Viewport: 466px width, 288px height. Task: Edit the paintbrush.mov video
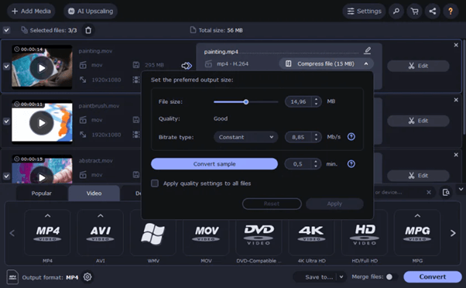[418, 121]
